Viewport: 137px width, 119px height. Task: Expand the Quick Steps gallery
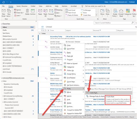click(x=96, y=15)
